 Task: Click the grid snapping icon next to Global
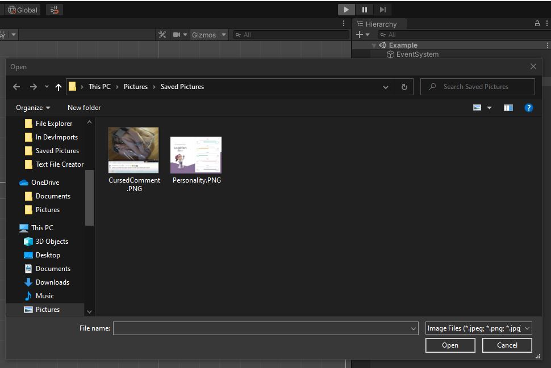[54, 9]
